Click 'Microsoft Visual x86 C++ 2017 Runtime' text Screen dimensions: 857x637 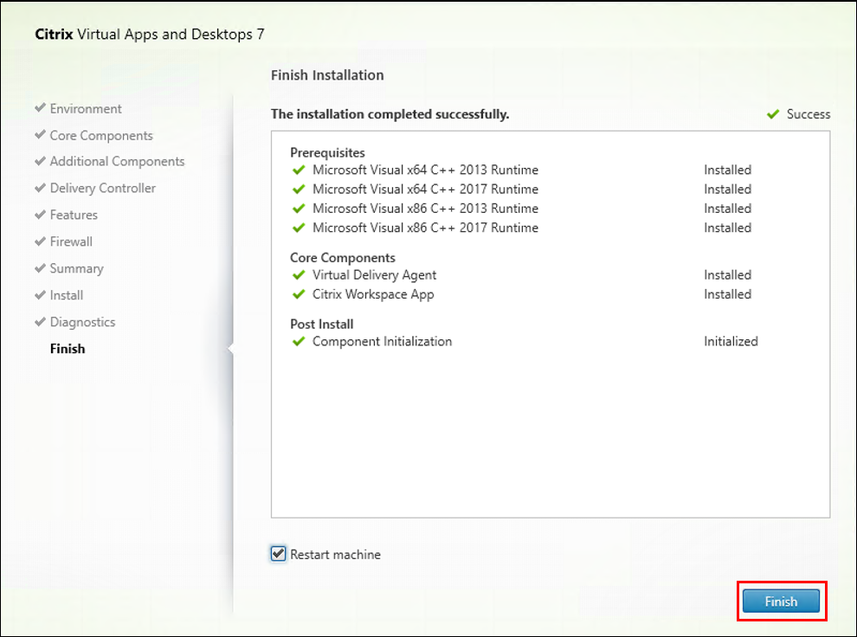425,228
